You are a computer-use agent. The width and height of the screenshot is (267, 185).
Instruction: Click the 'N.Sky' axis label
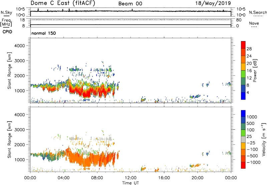[x=6, y=12]
